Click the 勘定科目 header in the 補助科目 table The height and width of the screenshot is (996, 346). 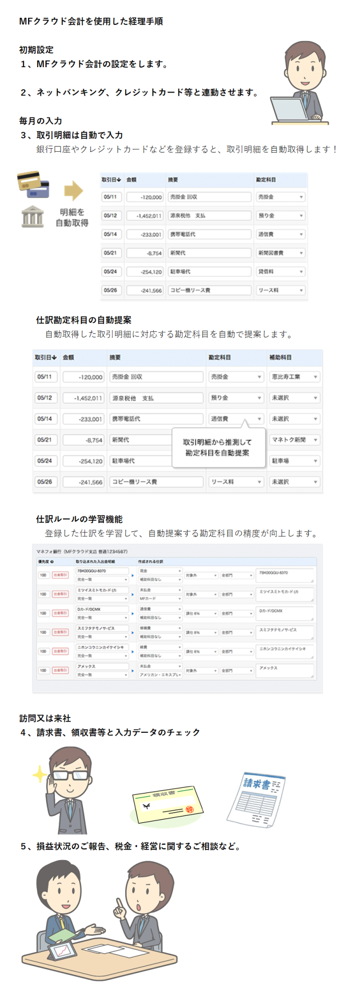click(219, 357)
